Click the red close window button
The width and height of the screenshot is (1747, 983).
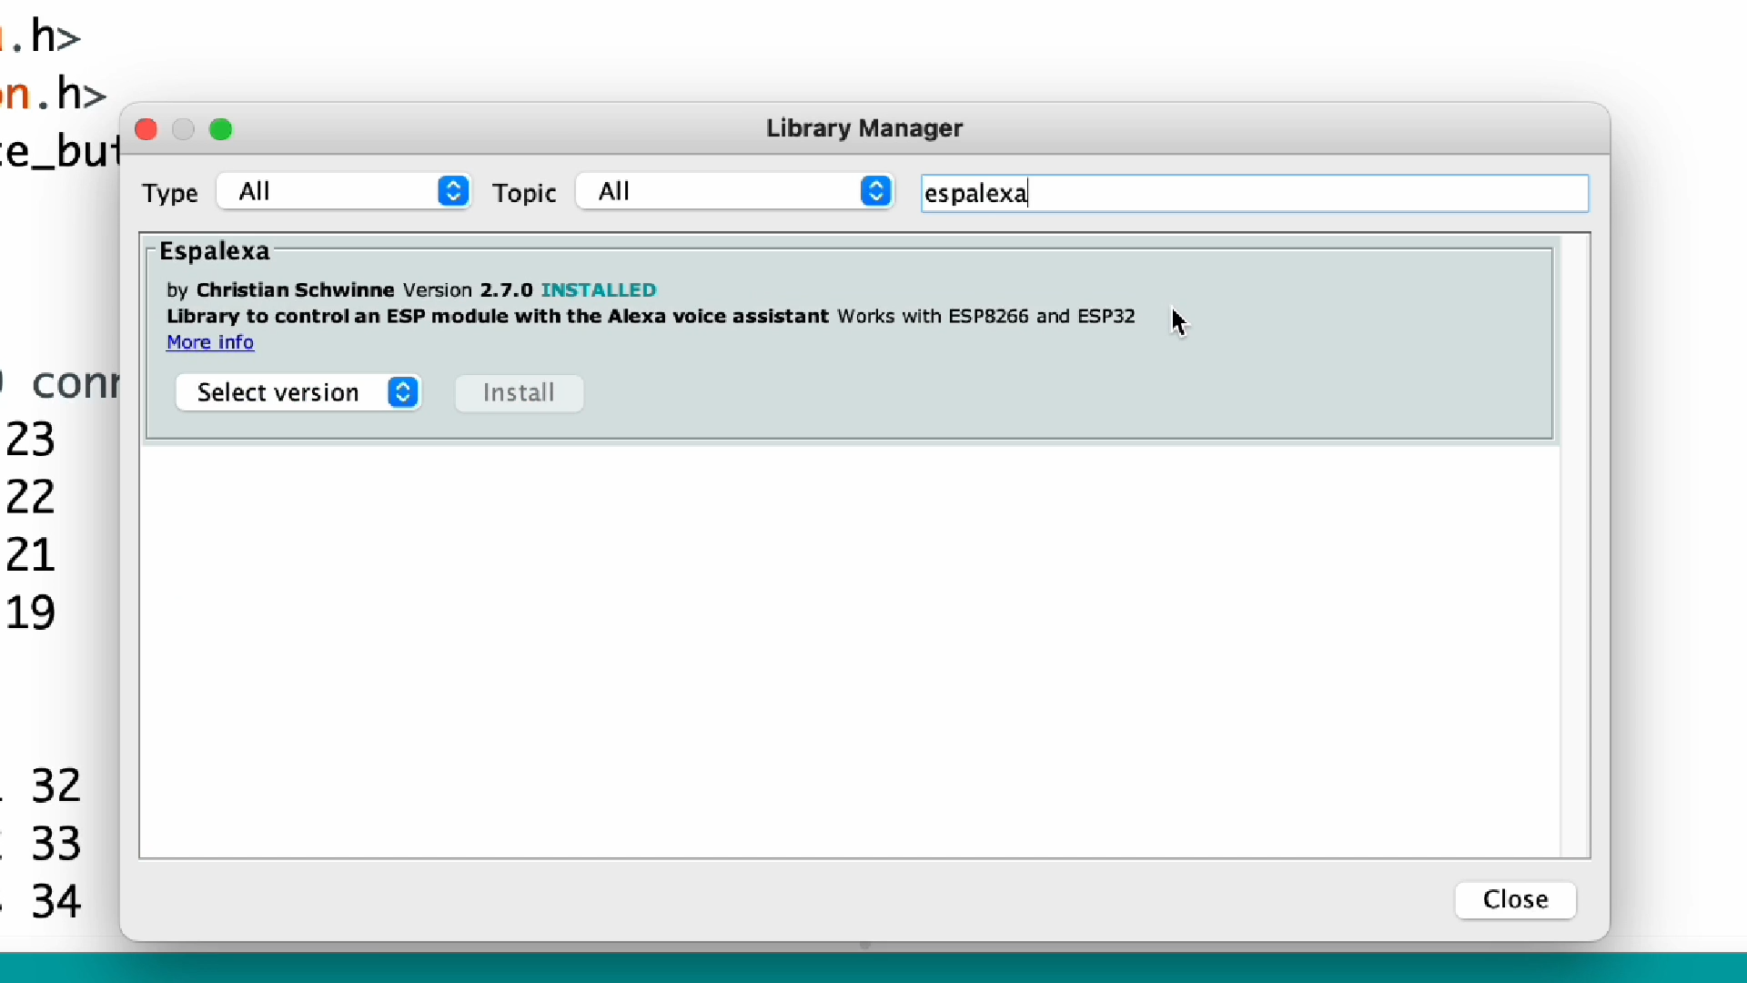coord(146,129)
